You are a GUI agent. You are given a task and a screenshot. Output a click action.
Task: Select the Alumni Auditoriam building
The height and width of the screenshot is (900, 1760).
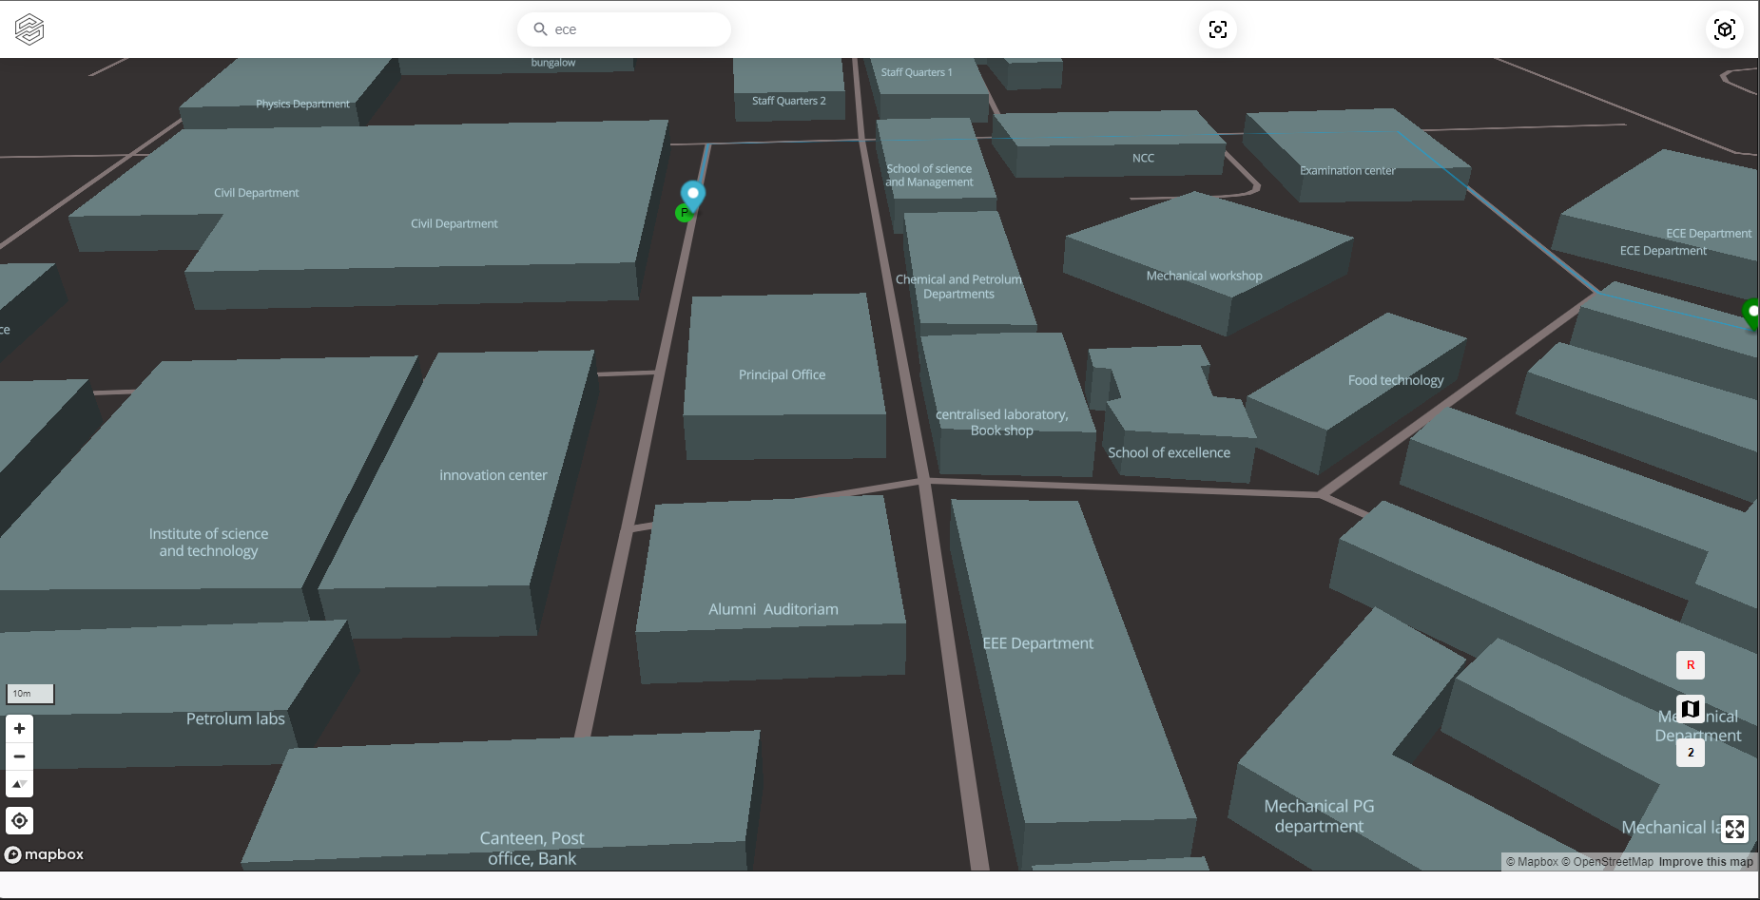pyautogui.click(x=773, y=609)
